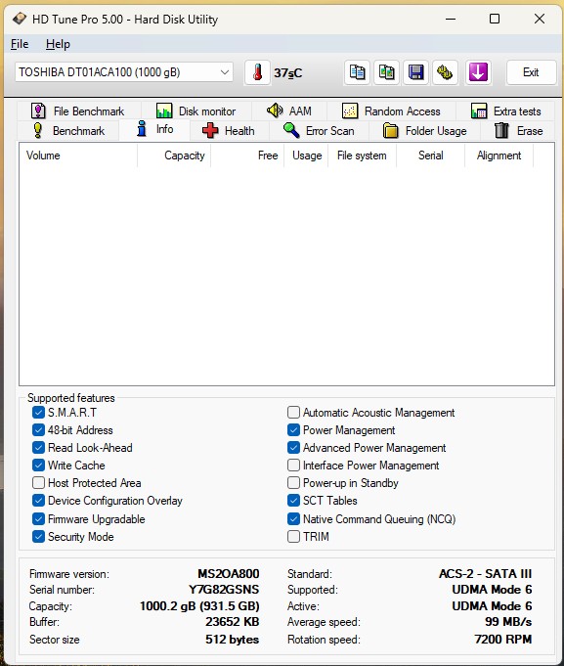Toggle the Interface Power Management checkbox
This screenshot has width=564, height=666.
[x=293, y=466]
